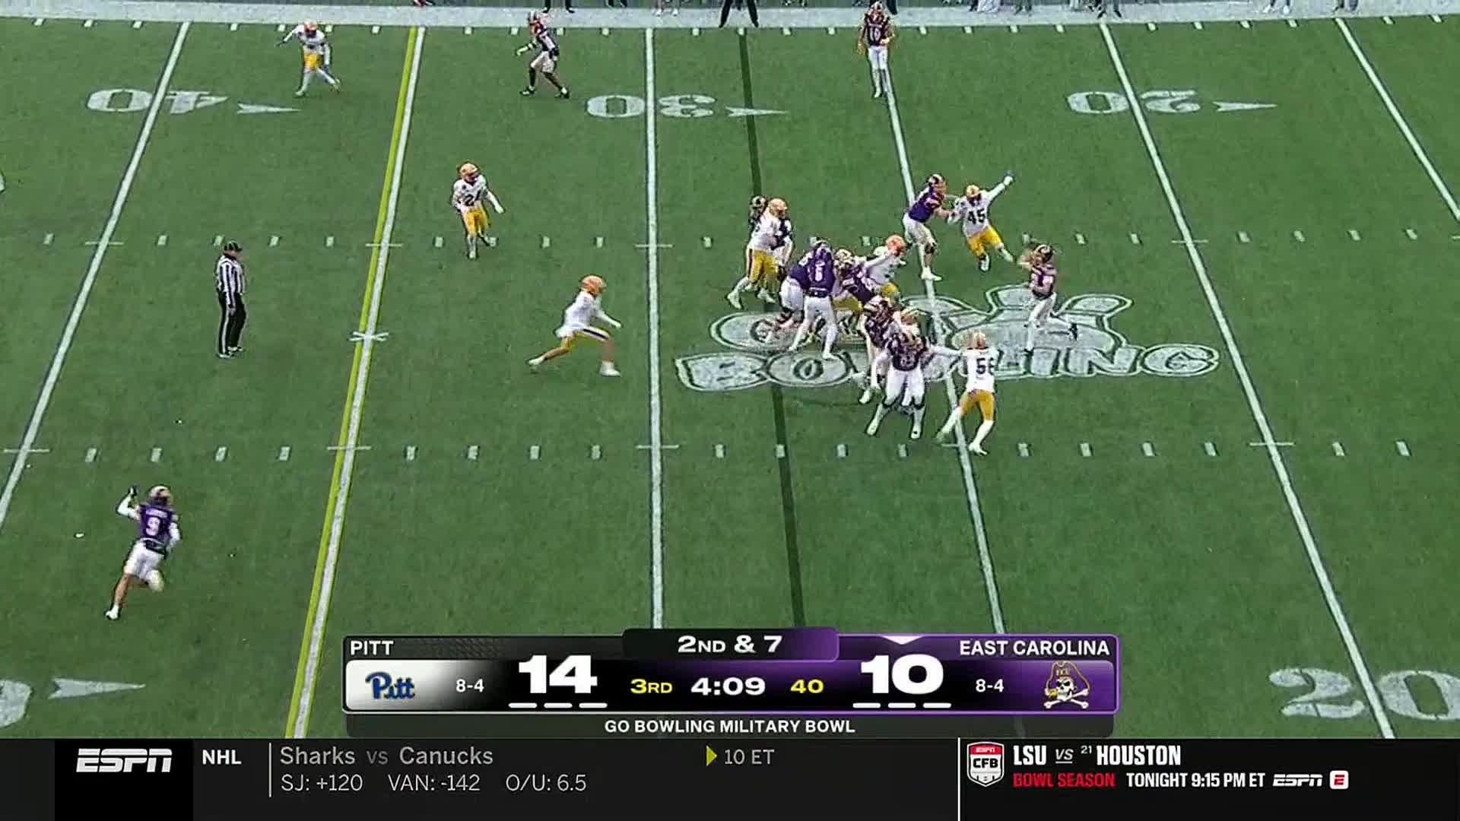Click the ESPN logo in the ticker
1460x821 pixels.
pos(124,760)
